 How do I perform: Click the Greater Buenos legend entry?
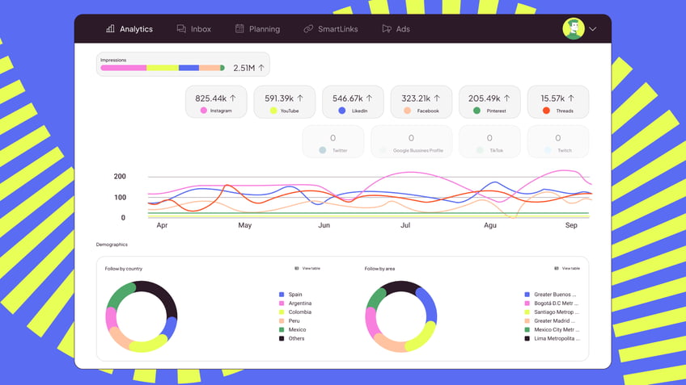tap(550, 295)
